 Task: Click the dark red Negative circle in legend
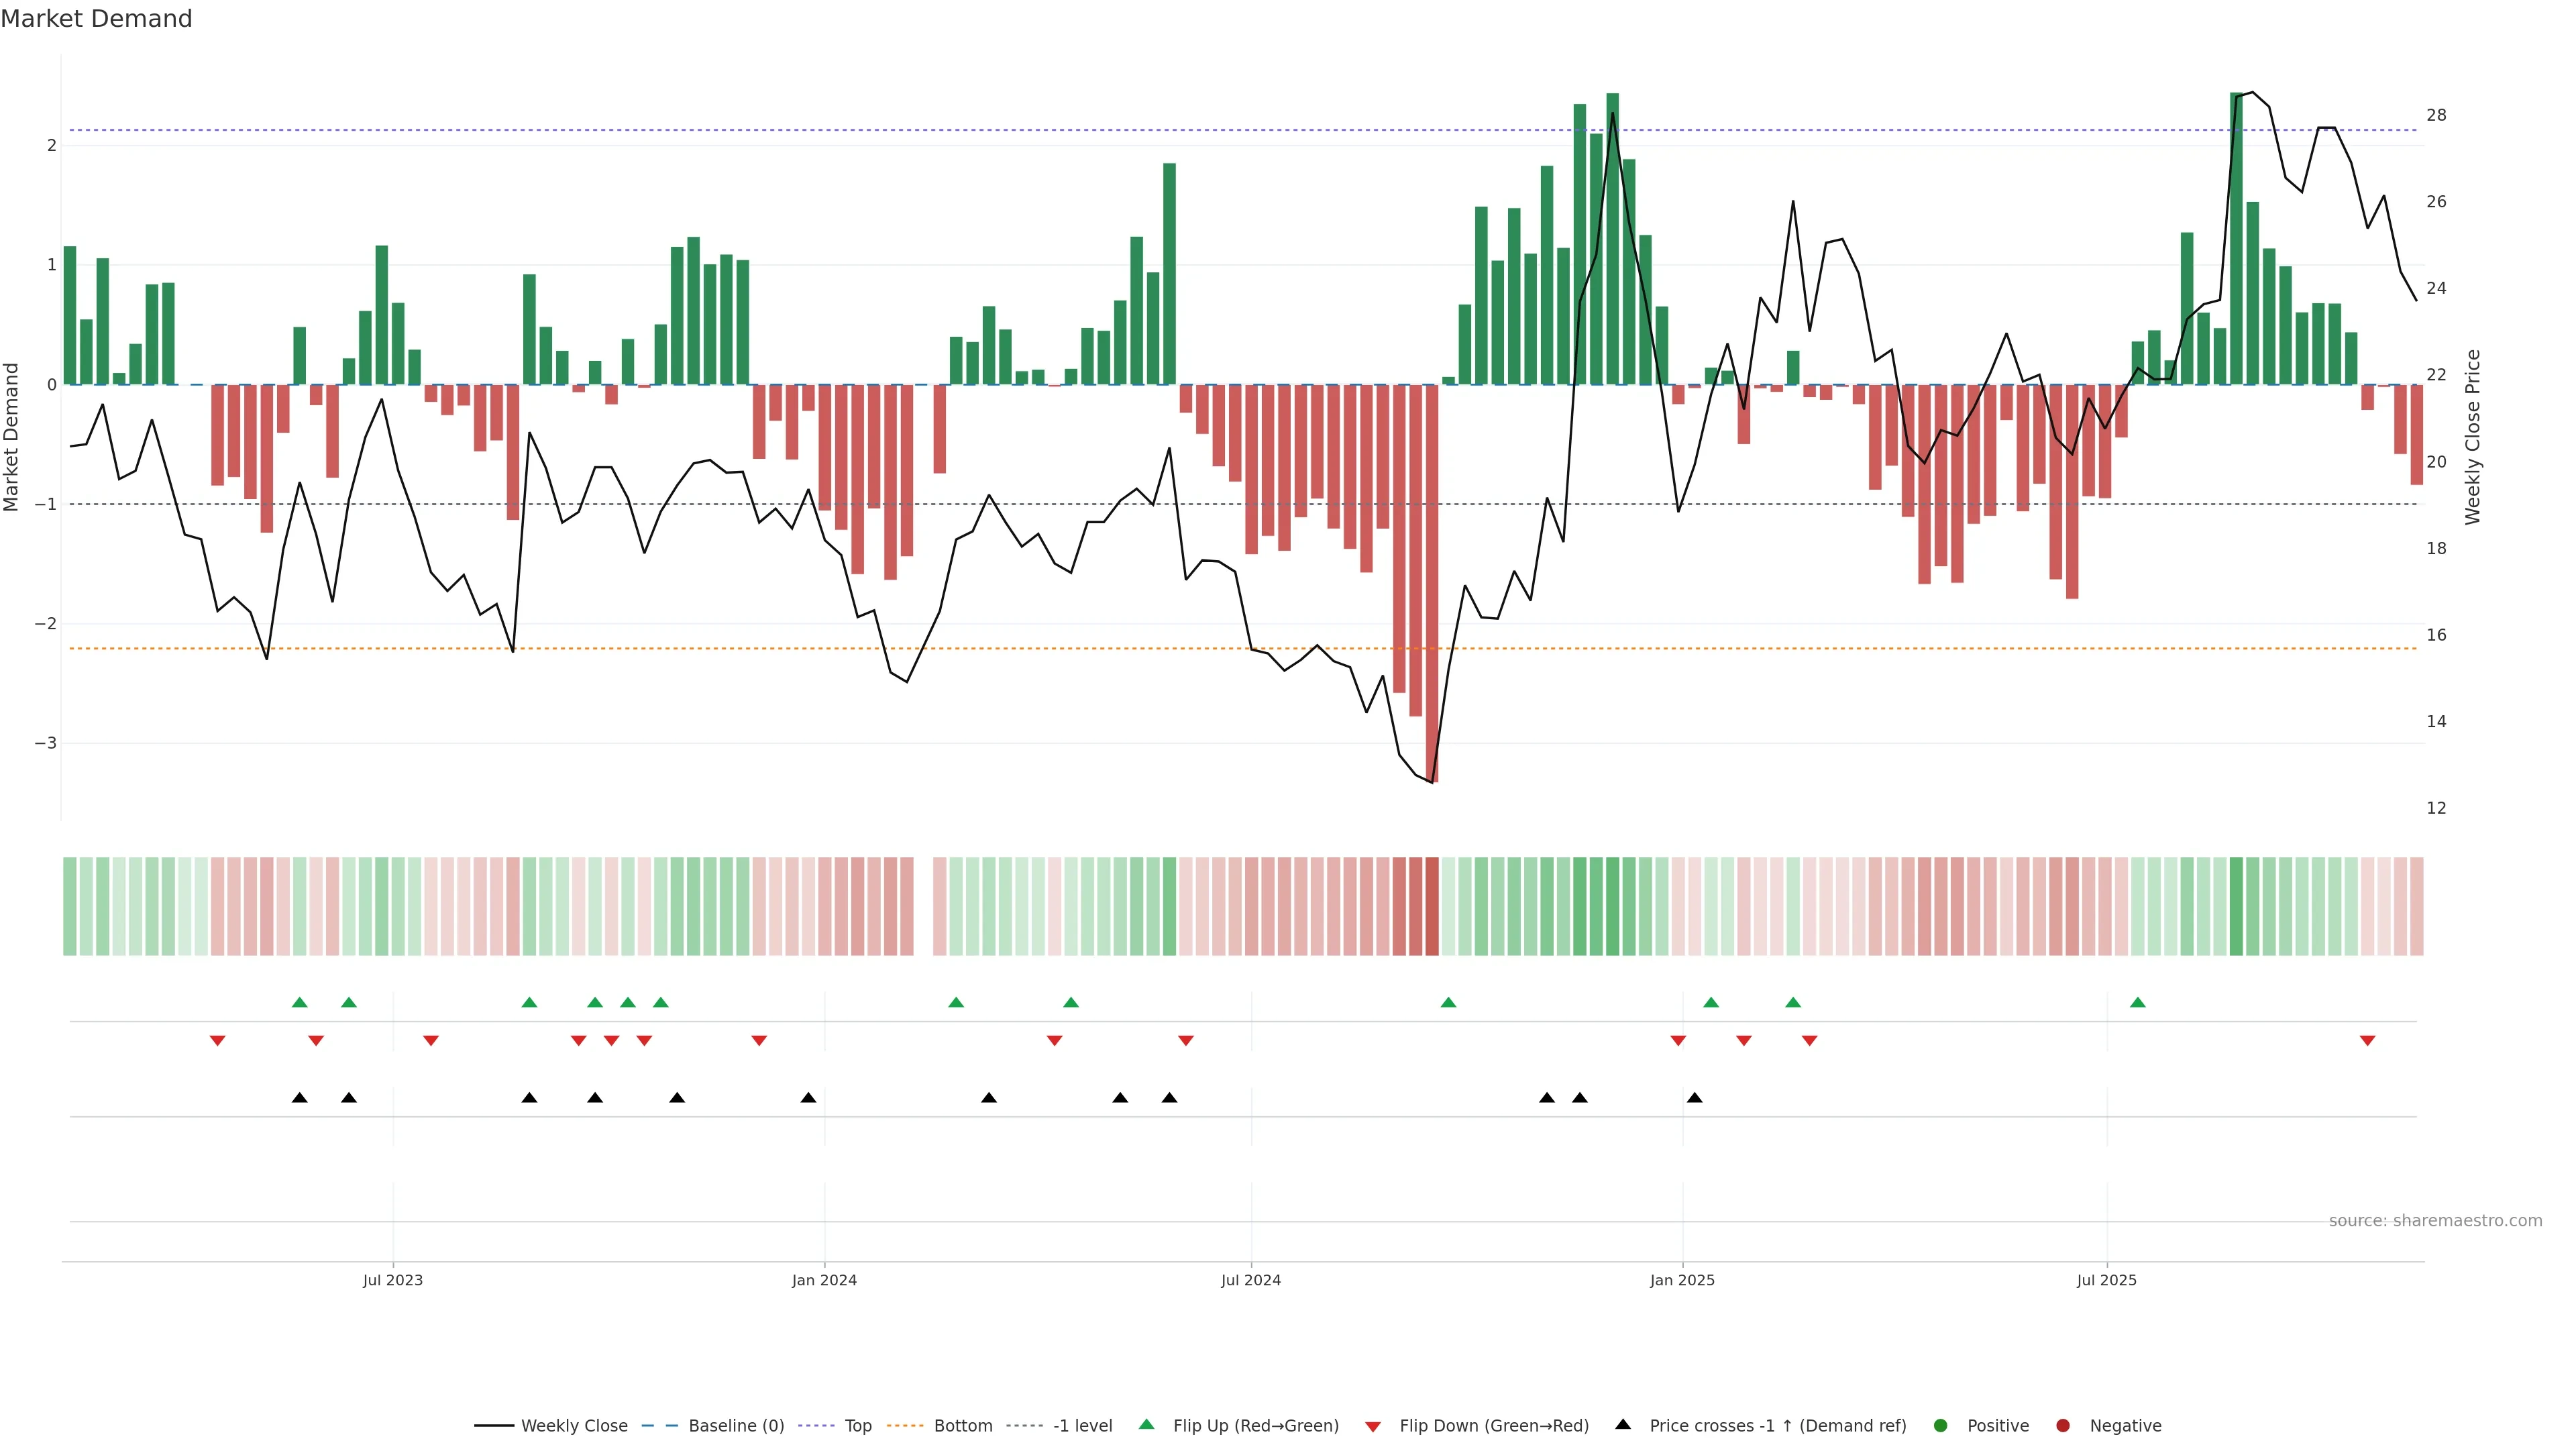coord(2063,1425)
